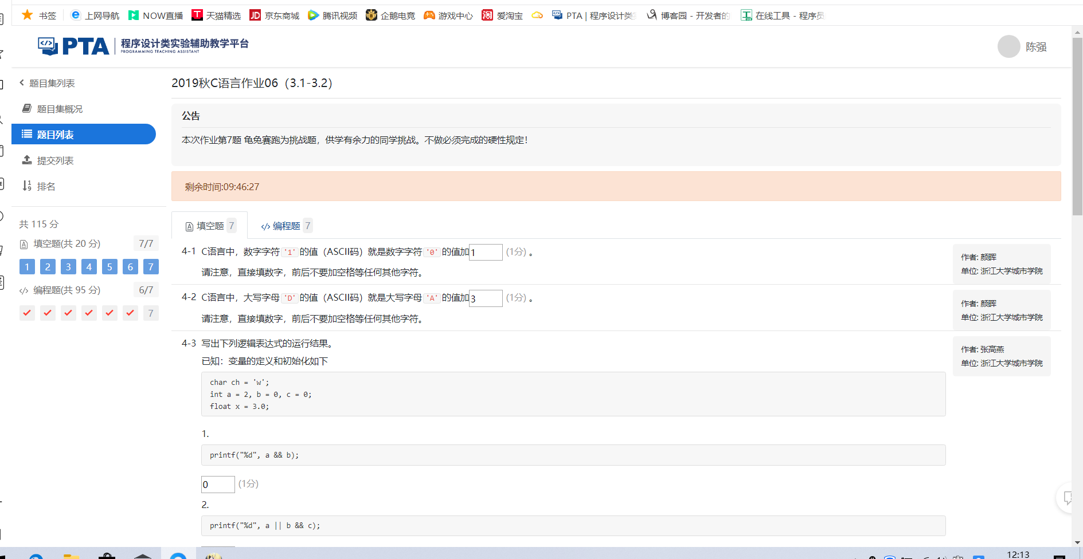Image resolution: width=1083 pixels, height=559 pixels.
Task: Click the scrollbar down arrow
Action: 1077,542
